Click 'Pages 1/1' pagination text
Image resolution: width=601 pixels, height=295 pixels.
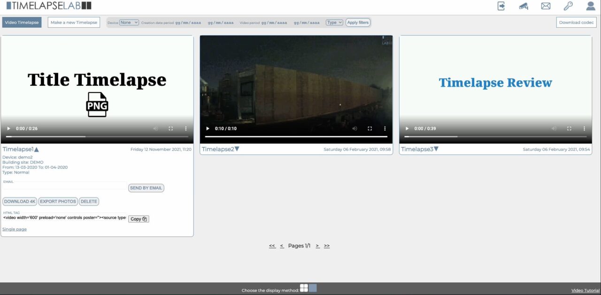point(299,246)
